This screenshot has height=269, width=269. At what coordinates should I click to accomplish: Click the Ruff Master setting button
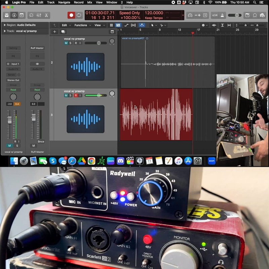37,48
